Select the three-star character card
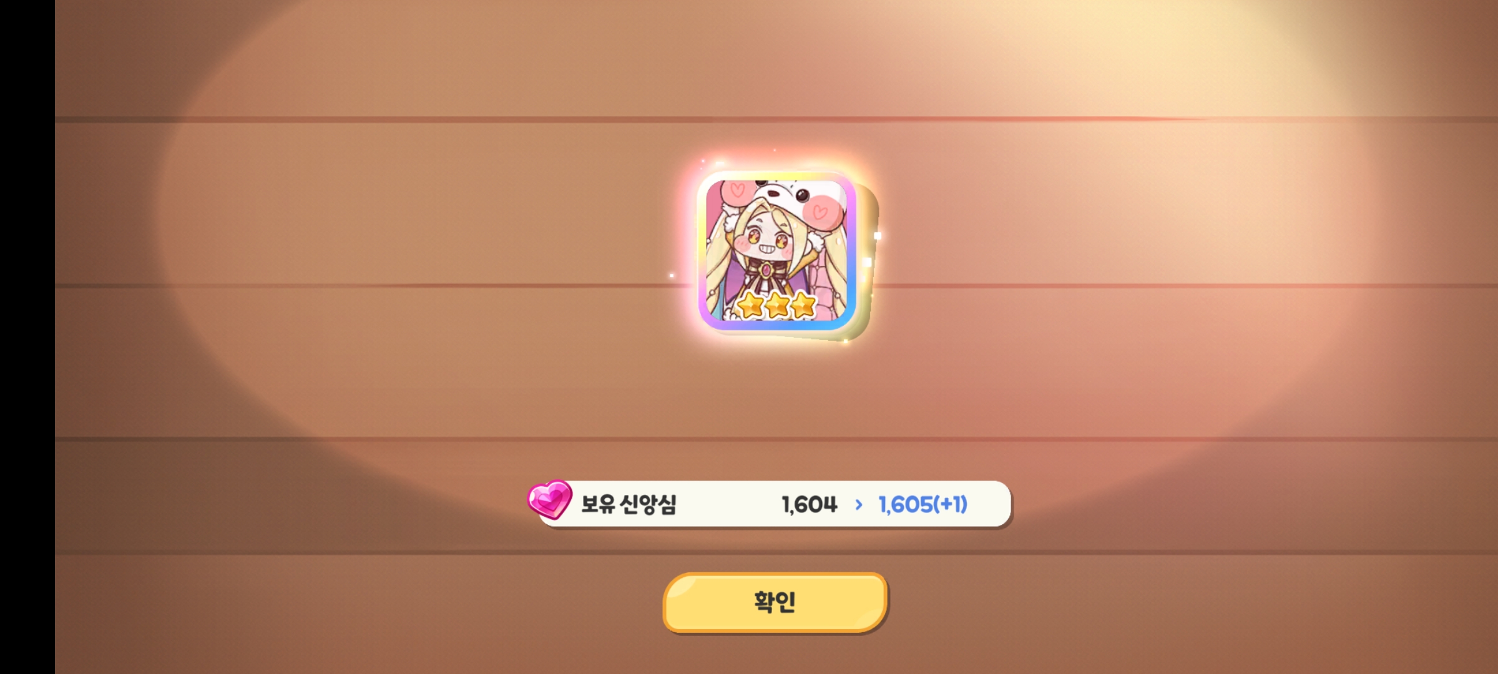 click(776, 251)
